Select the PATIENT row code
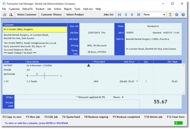The height and width of the screenshot is (129, 190). click(x=8, y=65)
